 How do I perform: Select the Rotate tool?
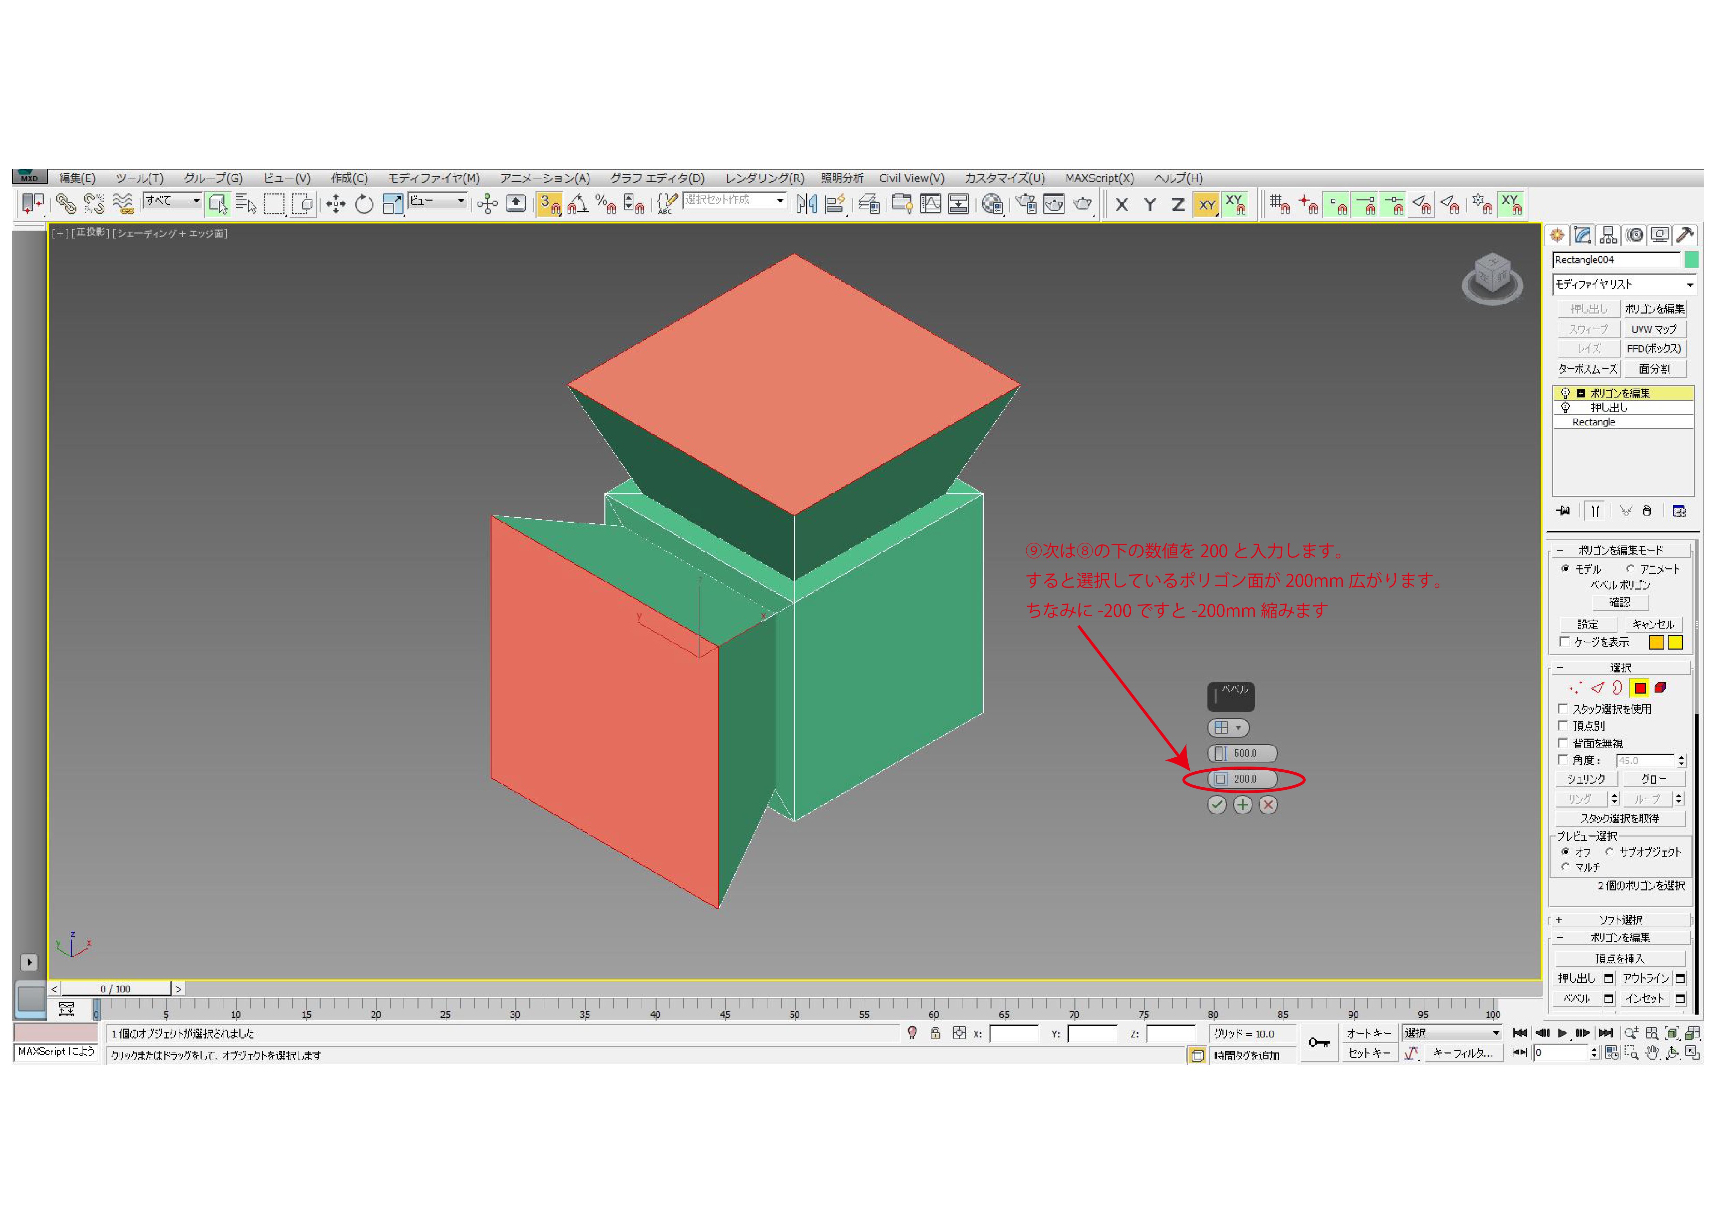tap(364, 204)
